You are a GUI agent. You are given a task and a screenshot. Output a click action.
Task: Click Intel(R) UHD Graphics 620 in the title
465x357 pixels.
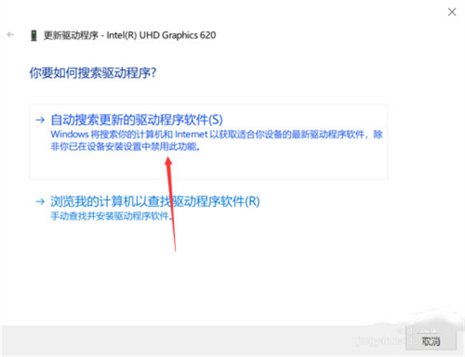(161, 35)
